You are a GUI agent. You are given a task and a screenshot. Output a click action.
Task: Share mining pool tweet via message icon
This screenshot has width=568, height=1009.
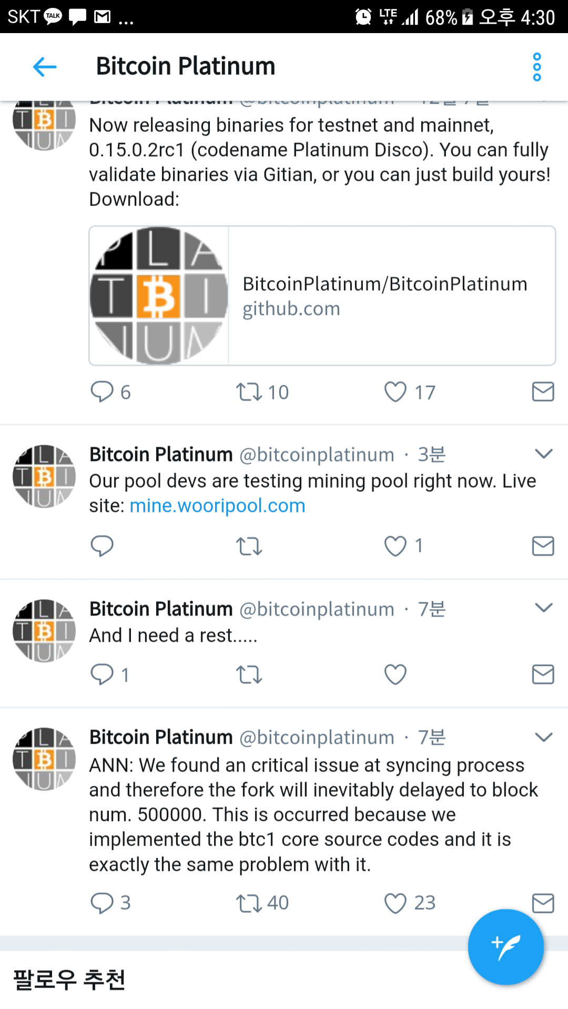(x=543, y=546)
